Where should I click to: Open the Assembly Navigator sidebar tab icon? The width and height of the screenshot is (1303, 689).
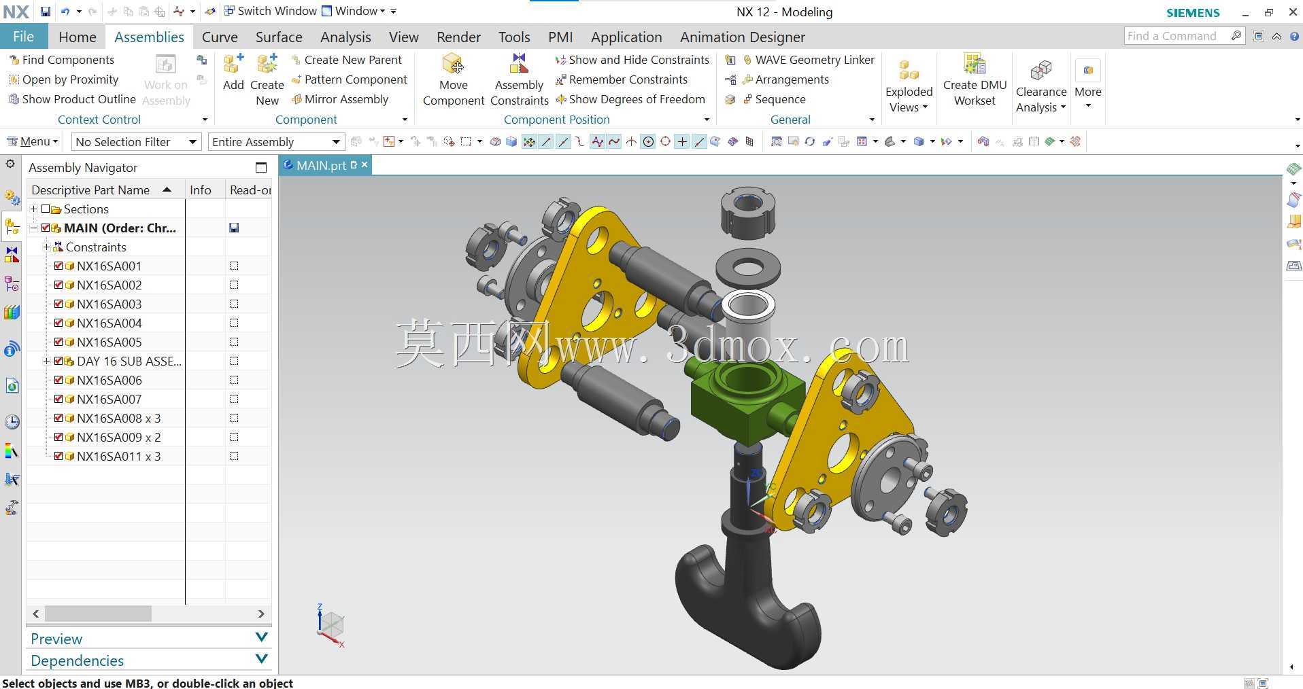[12, 226]
